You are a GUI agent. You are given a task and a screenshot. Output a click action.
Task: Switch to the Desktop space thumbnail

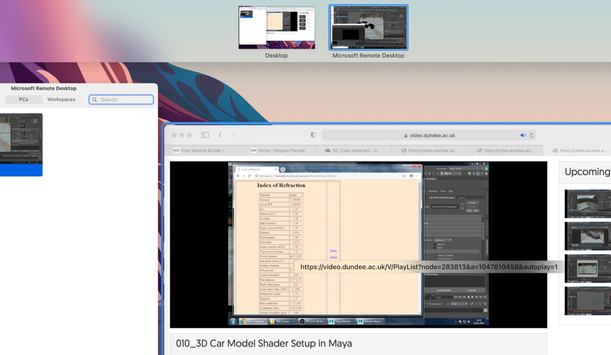click(276, 27)
